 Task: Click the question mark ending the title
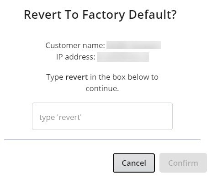174,15
